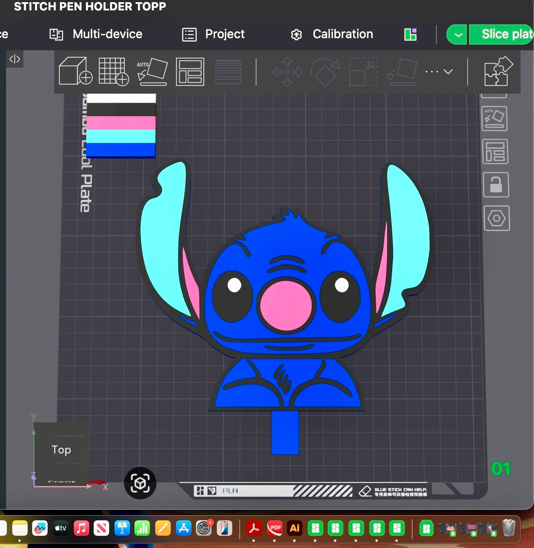534x548 pixels.
Task: Open the Multi-device tab
Action: tap(96, 34)
